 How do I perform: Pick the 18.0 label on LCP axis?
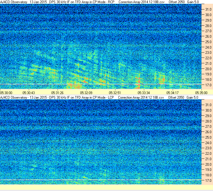point(208,175)
